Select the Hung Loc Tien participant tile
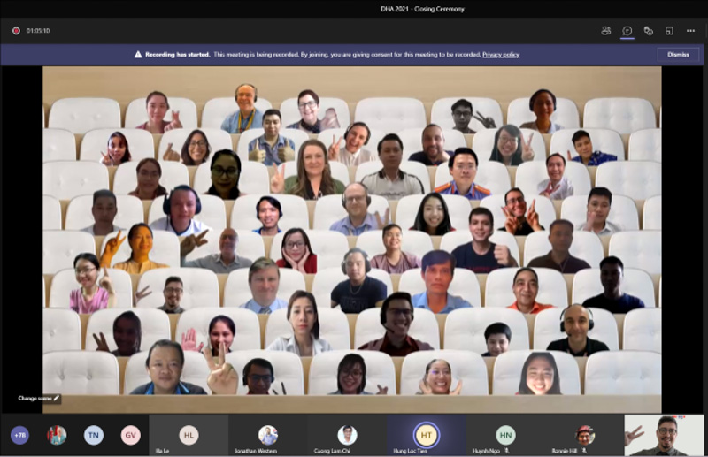The width and height of the screenshot is (708, 457). [427, 436]
